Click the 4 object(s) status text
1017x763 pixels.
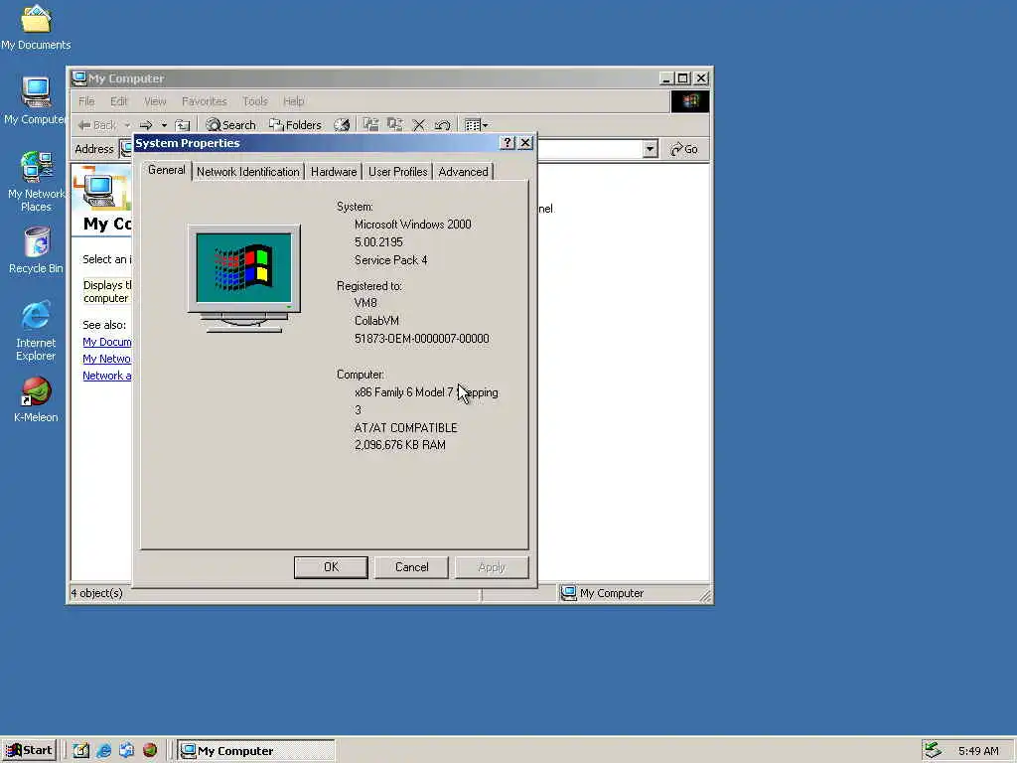[x=96, y=593]
